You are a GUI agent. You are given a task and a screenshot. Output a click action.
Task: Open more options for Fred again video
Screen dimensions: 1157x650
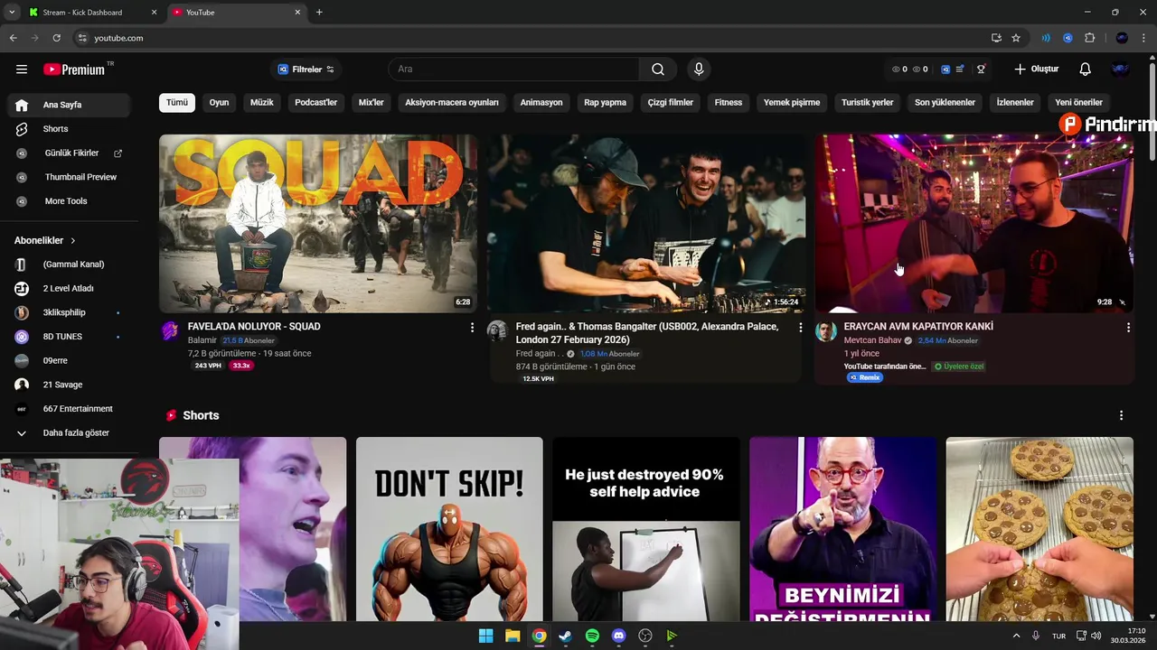[x=800, y=327]
